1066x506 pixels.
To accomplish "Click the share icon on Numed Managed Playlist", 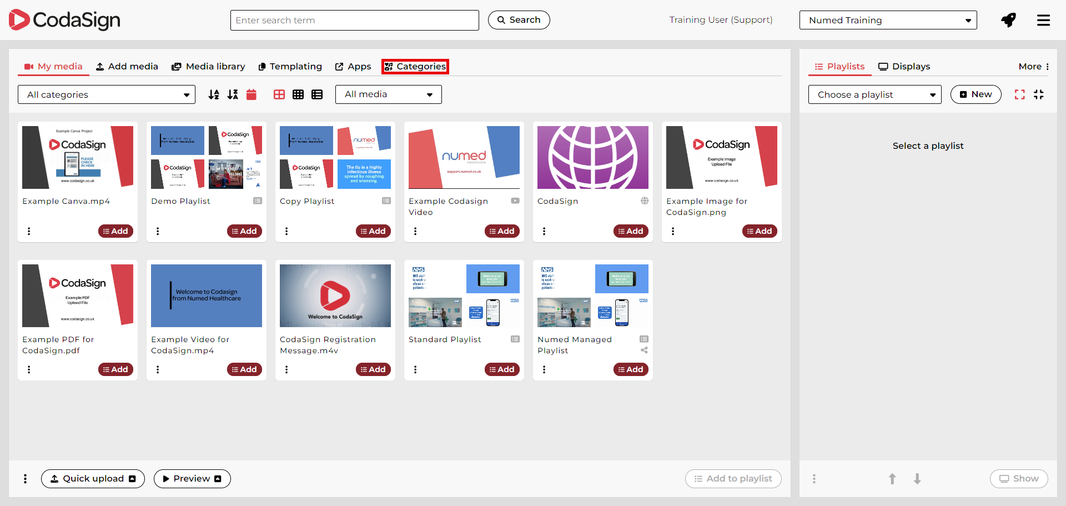I will click(644, 350).
